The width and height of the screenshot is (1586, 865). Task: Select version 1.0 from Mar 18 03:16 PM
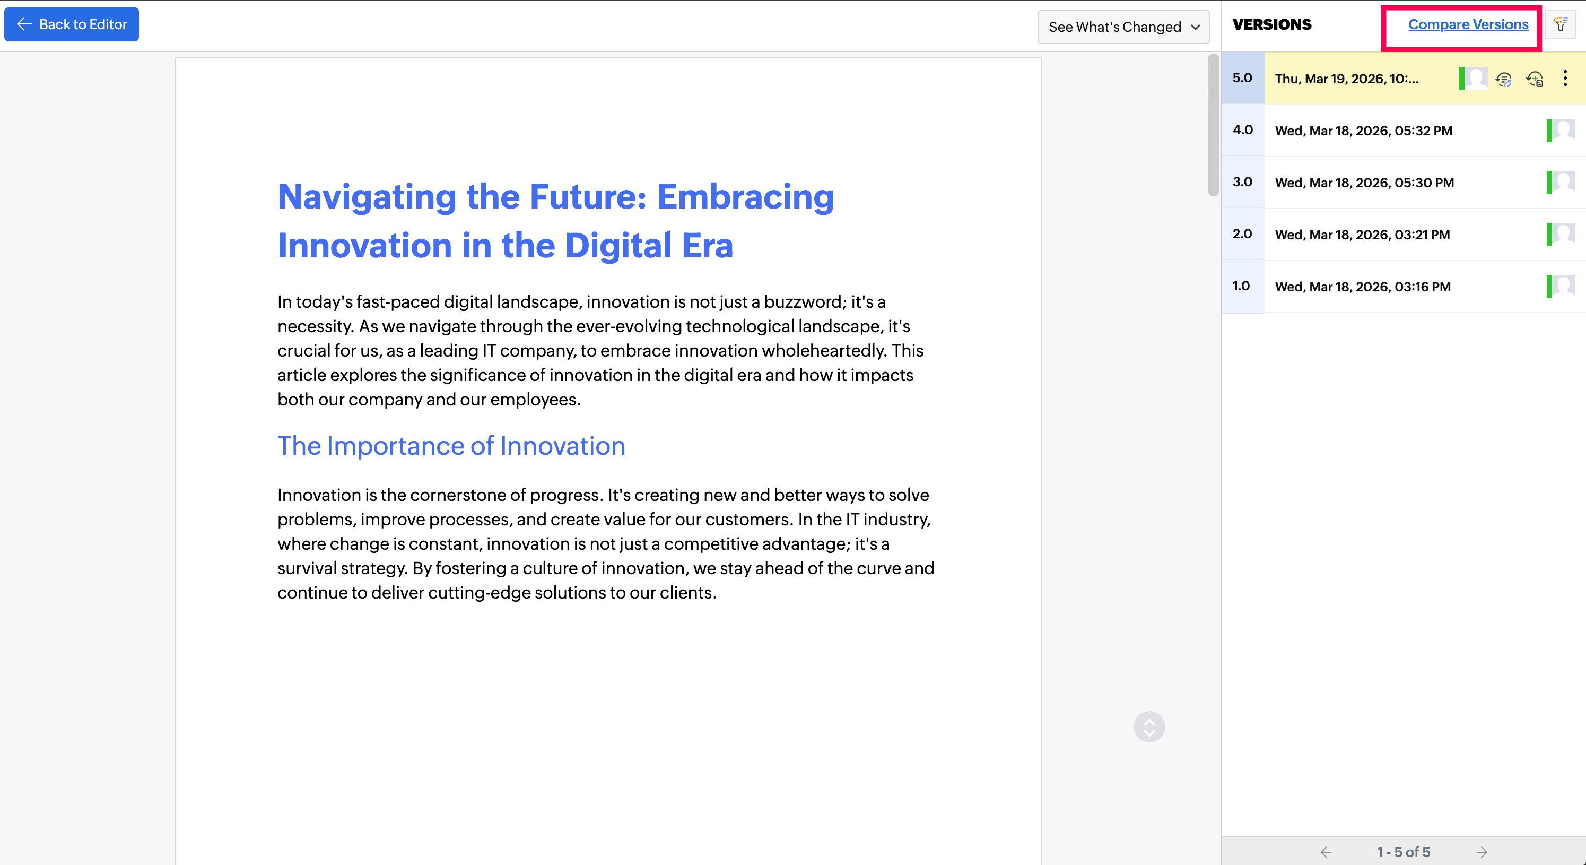pyautogui.click(x=1362, y=287)
